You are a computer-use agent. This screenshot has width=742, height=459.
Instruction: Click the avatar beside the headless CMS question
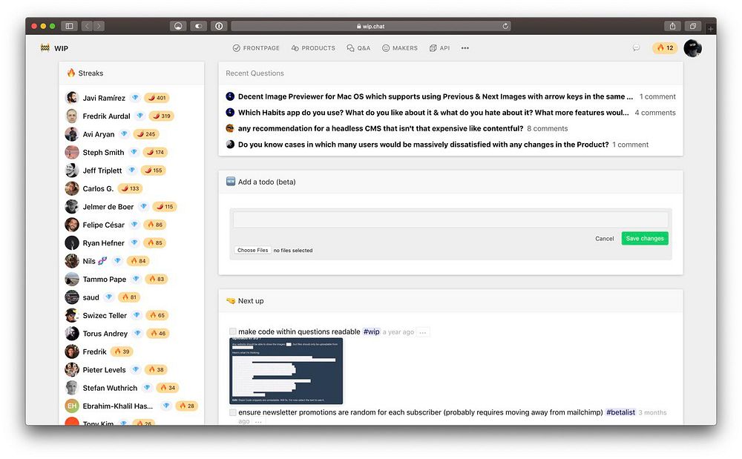click(x=230, y=128)
